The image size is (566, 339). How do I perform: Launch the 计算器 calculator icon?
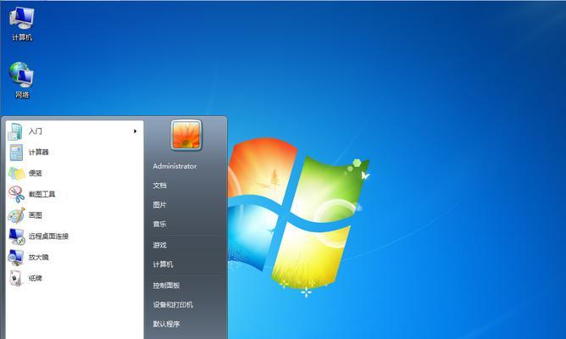[x=16, y=153]
